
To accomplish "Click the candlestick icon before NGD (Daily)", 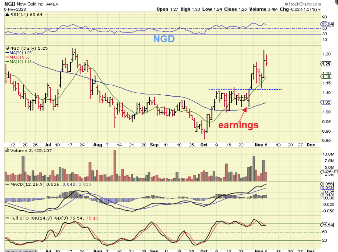I will coord(7,48).
